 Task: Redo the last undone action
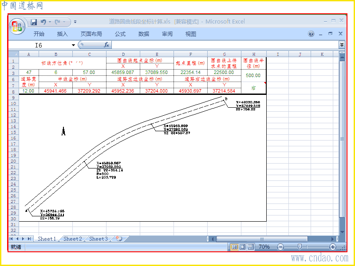58,22
